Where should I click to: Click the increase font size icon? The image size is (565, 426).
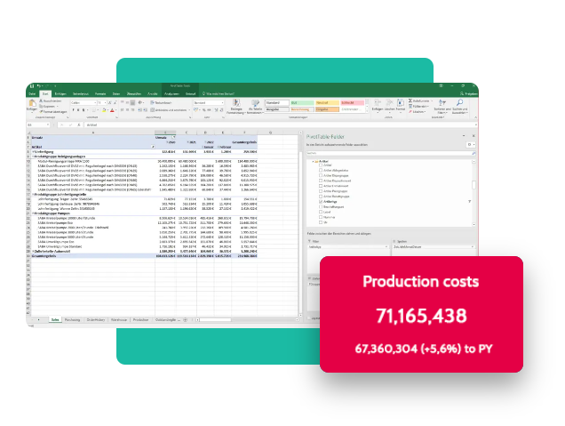tap(110, 103)
